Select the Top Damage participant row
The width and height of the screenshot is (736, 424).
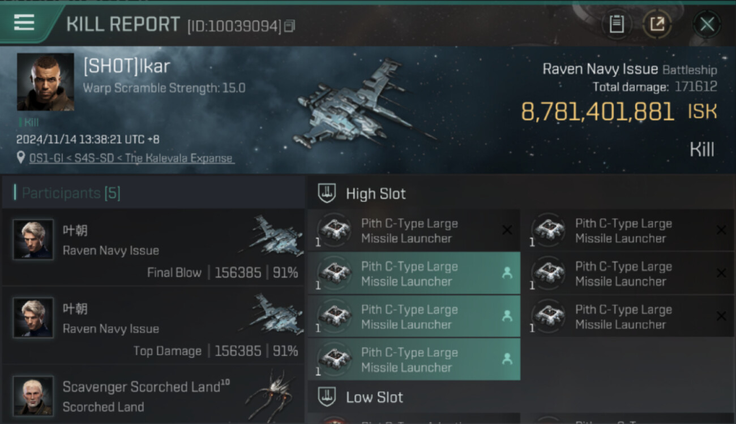click(x=153, y=326)
